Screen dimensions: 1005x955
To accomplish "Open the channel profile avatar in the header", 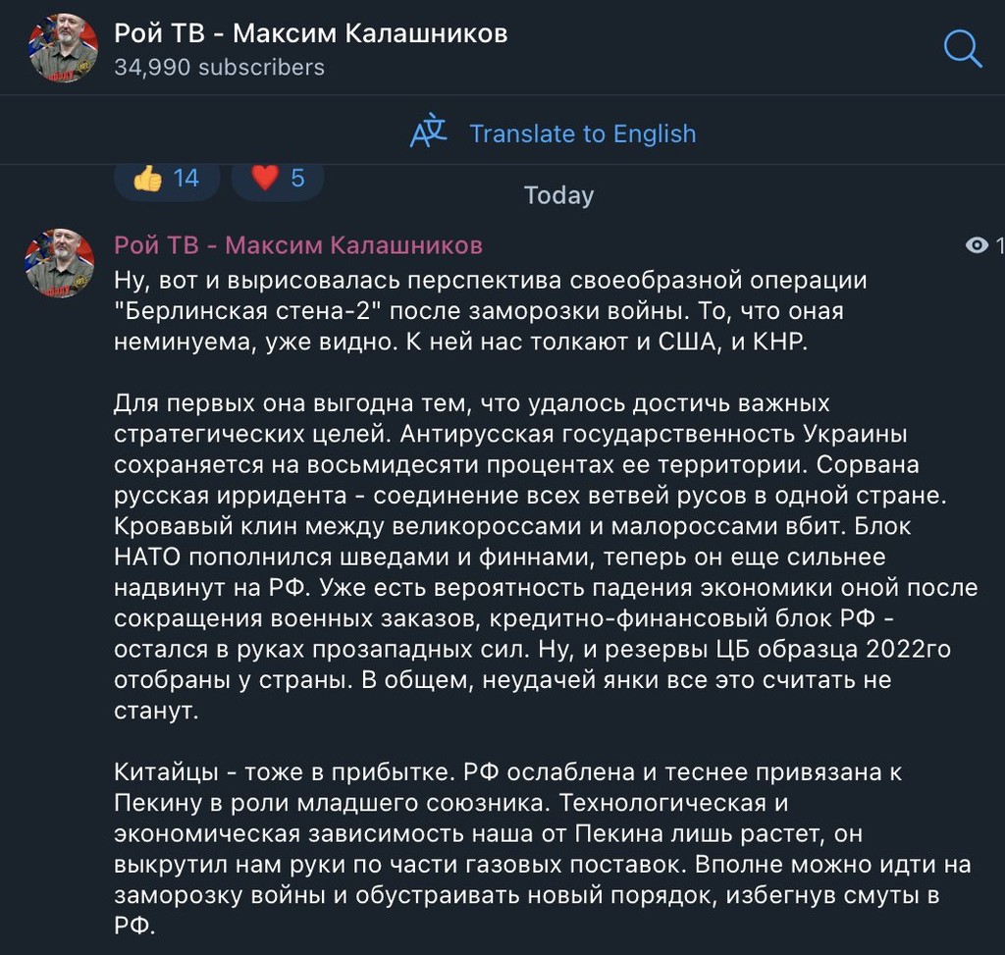I will (x=59, y=47).
